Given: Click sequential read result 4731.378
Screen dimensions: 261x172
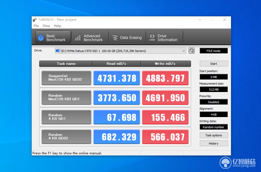Looking at the screenshot, I should (x=117, y=78).
